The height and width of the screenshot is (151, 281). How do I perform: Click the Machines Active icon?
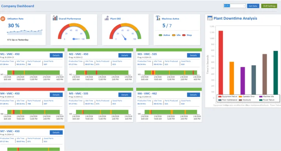(158, 18)
